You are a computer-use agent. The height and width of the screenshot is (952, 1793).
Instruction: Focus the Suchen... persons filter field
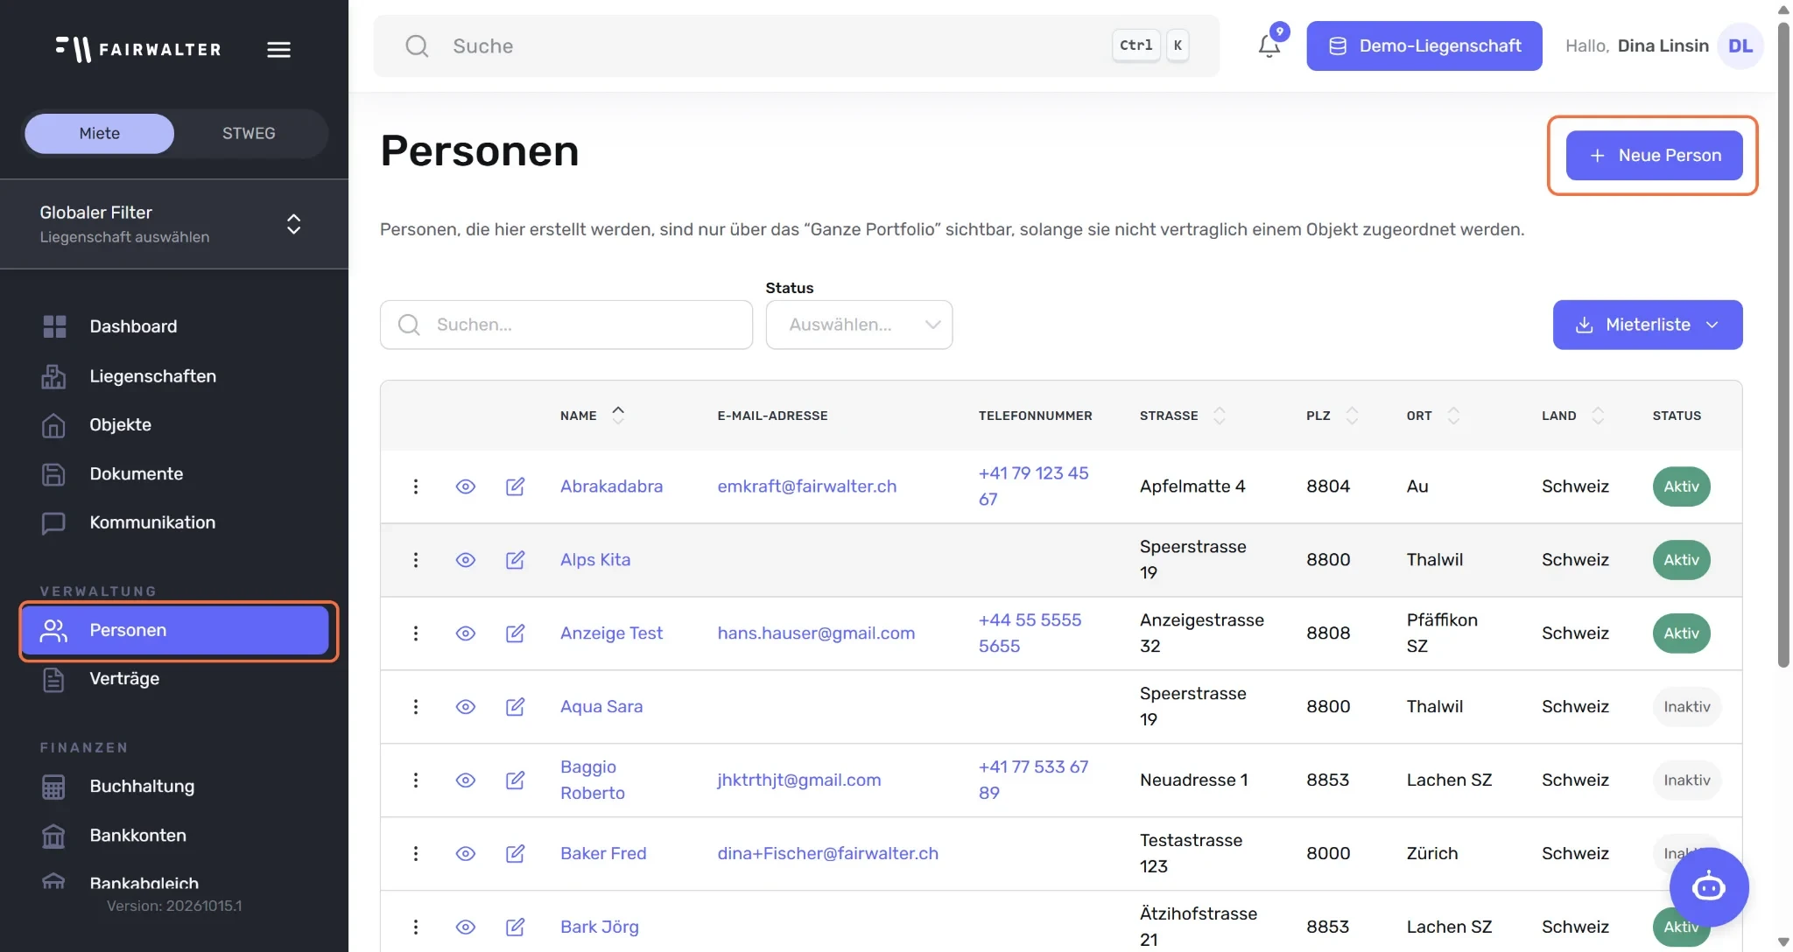566,325
